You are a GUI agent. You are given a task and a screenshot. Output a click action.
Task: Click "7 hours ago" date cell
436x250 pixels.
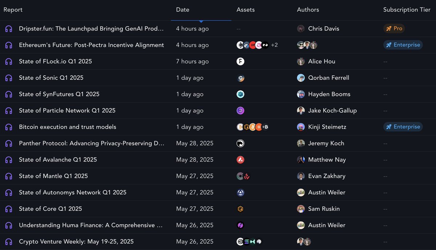(193, 61)
